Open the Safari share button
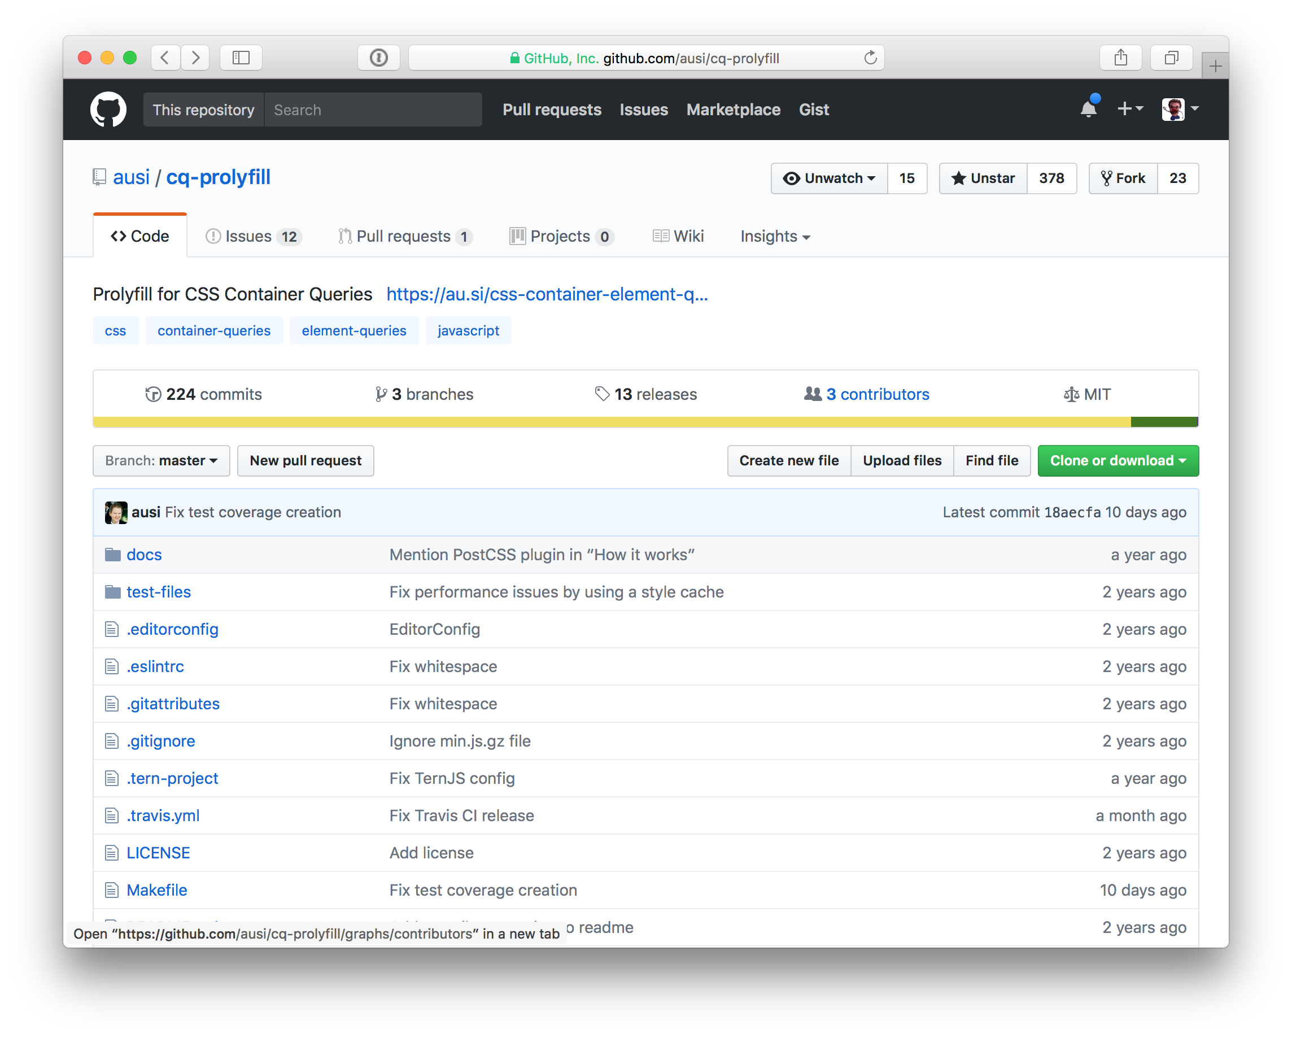 1120,58
